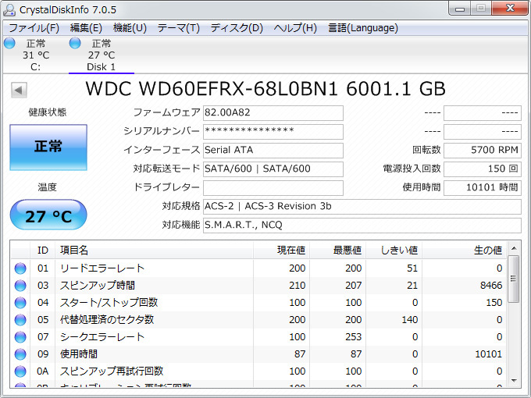This screenshot has height=398, width=531.
Task: Click the SATA/600 transfer mode field
Action: tap(273, 169)
